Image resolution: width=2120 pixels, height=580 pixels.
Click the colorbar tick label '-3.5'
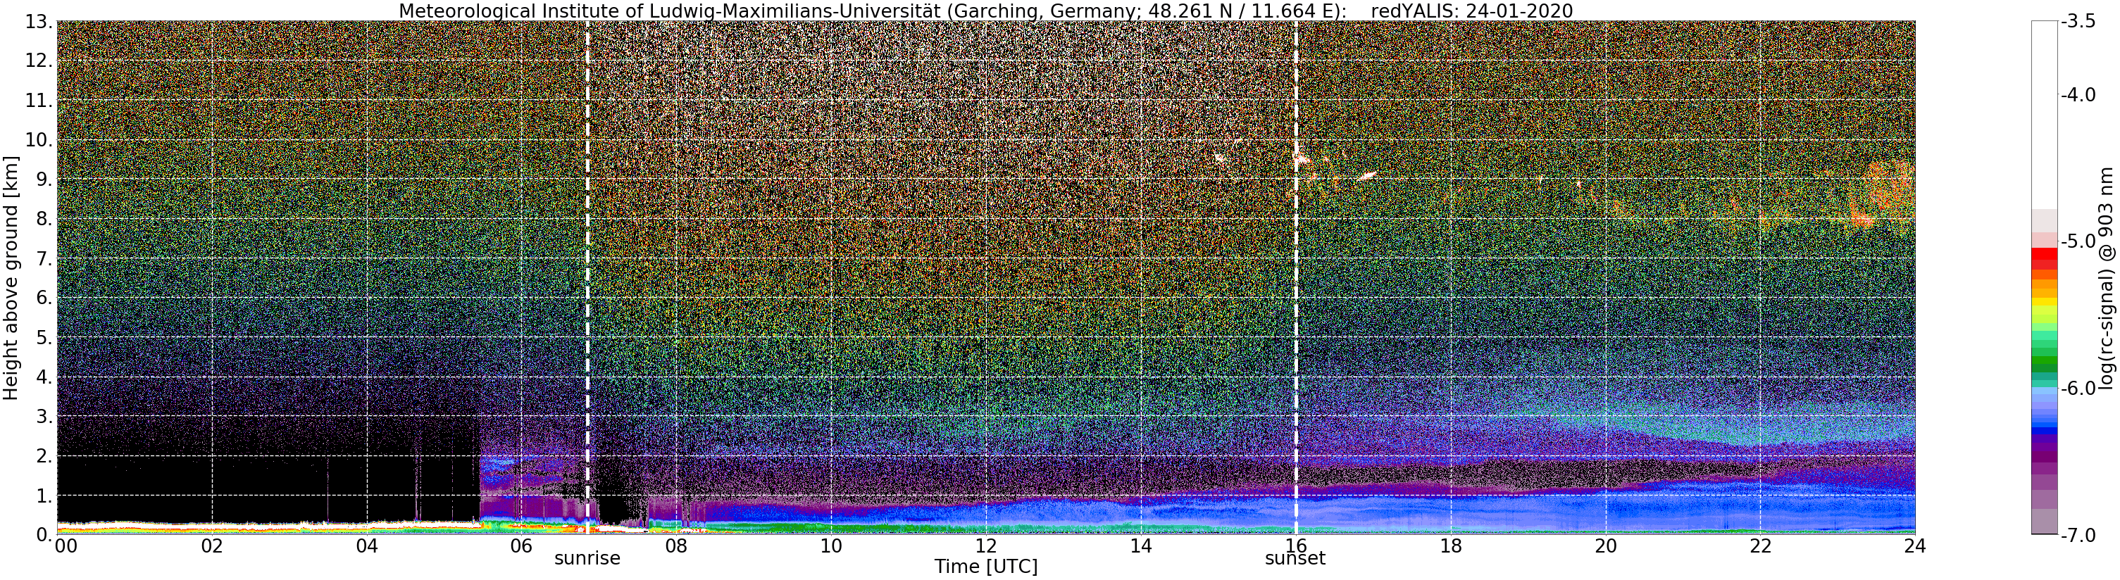[x=2079, y=21]
